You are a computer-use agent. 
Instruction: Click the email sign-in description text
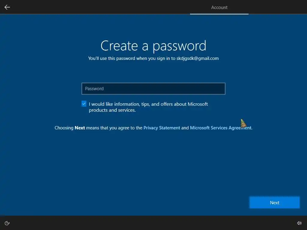153,58
